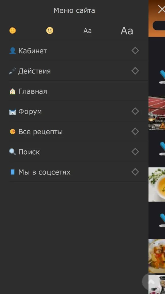165x294 pixels.
Task: Expand the Действия submenu diamond
Action: click(135, 71)
